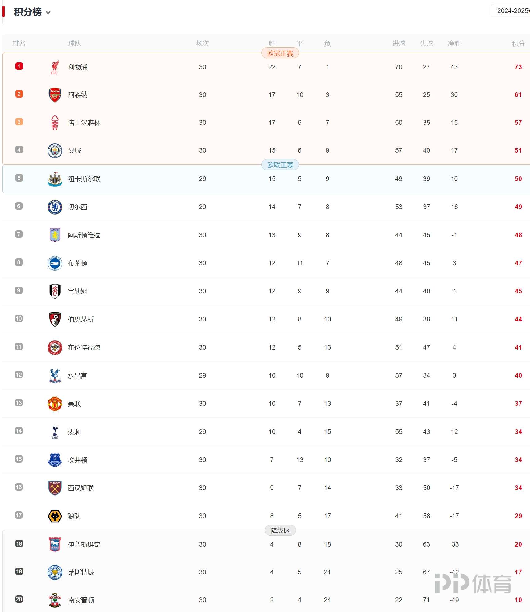530x612 pixels.
Task: Open team link 诺丁汉森林
Action: tap(84, 123)
